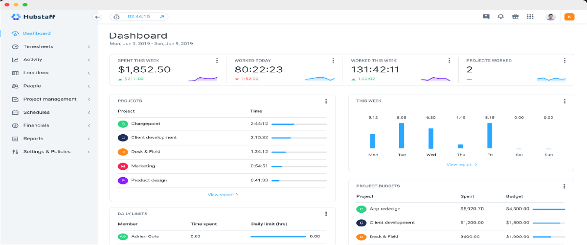This screenshot has width=587, height=245.
Task: Click the 02:44:15 timer display
Action: click(139, 17)
